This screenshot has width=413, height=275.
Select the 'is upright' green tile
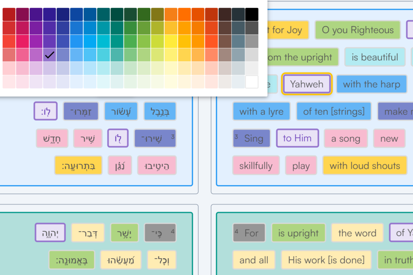coord(298,233)
